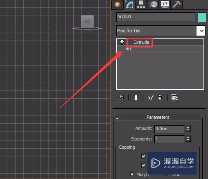Open the Modifier List dropdown

(x=161, y=31)
